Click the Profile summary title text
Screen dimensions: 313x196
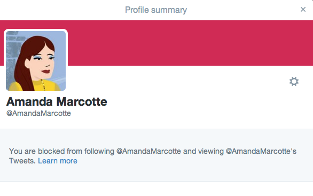(156, 10)
